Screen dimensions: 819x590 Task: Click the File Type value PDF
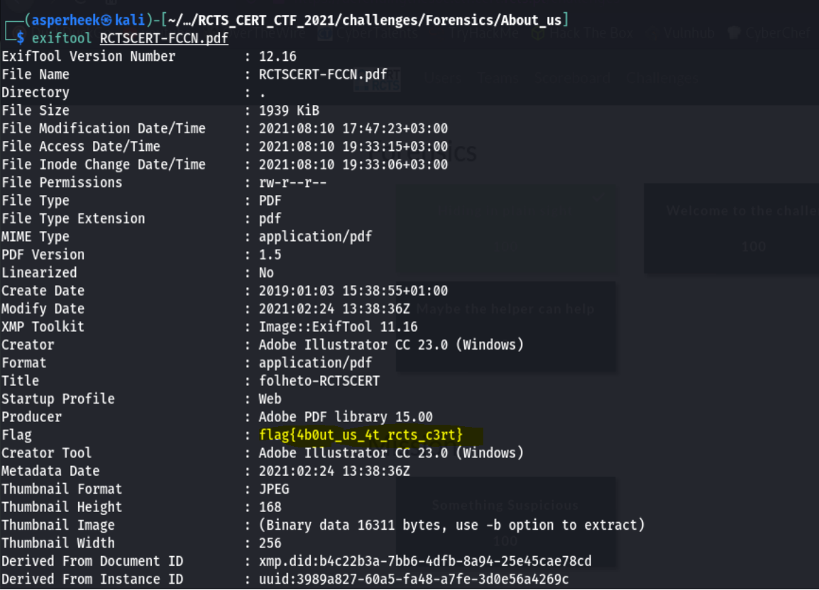click(270, 201)
